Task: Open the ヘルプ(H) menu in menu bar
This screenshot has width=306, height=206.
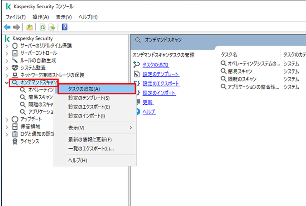Action: click(x=88, y=17)
